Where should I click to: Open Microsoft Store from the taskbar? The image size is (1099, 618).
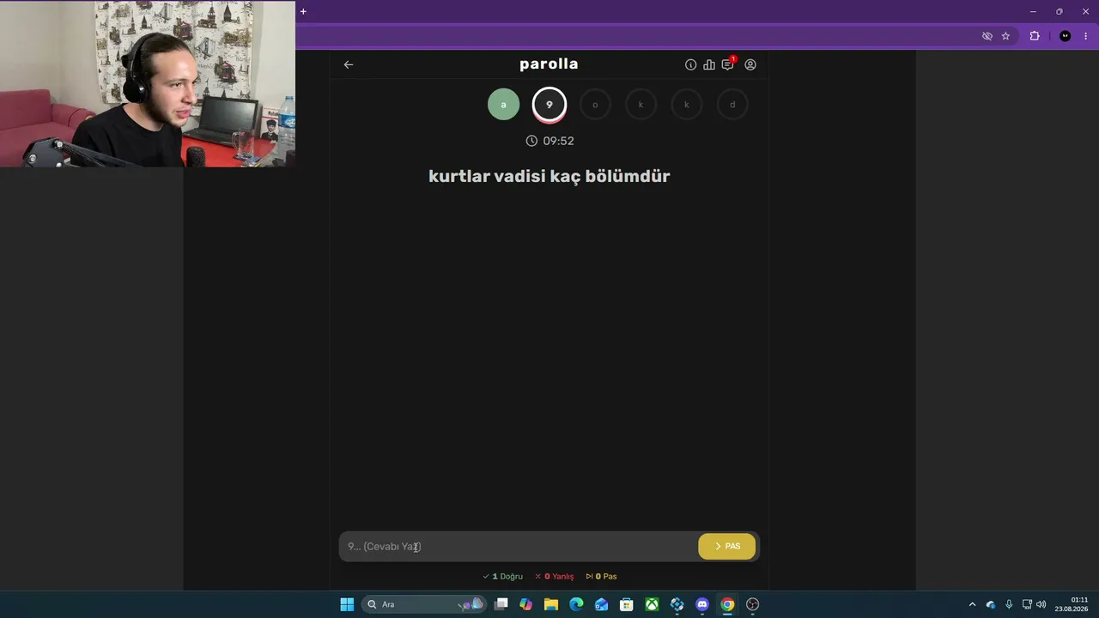pyautogui.click(x=627, y=604)
